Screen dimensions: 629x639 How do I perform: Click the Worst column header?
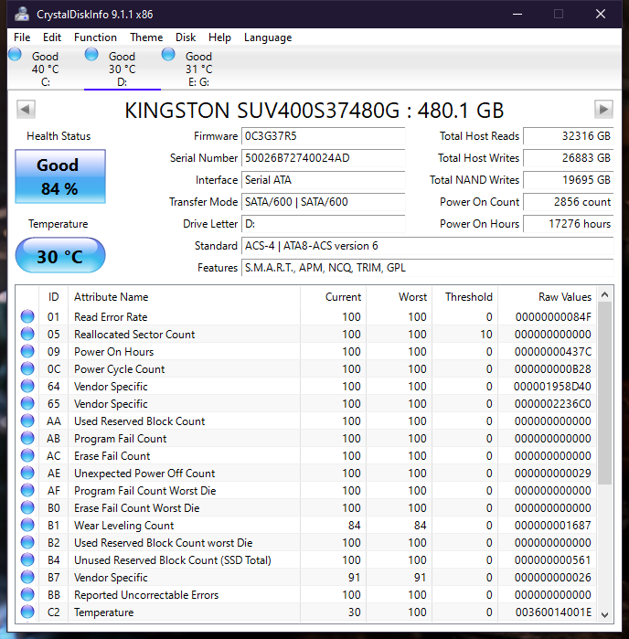pos(400,297)
